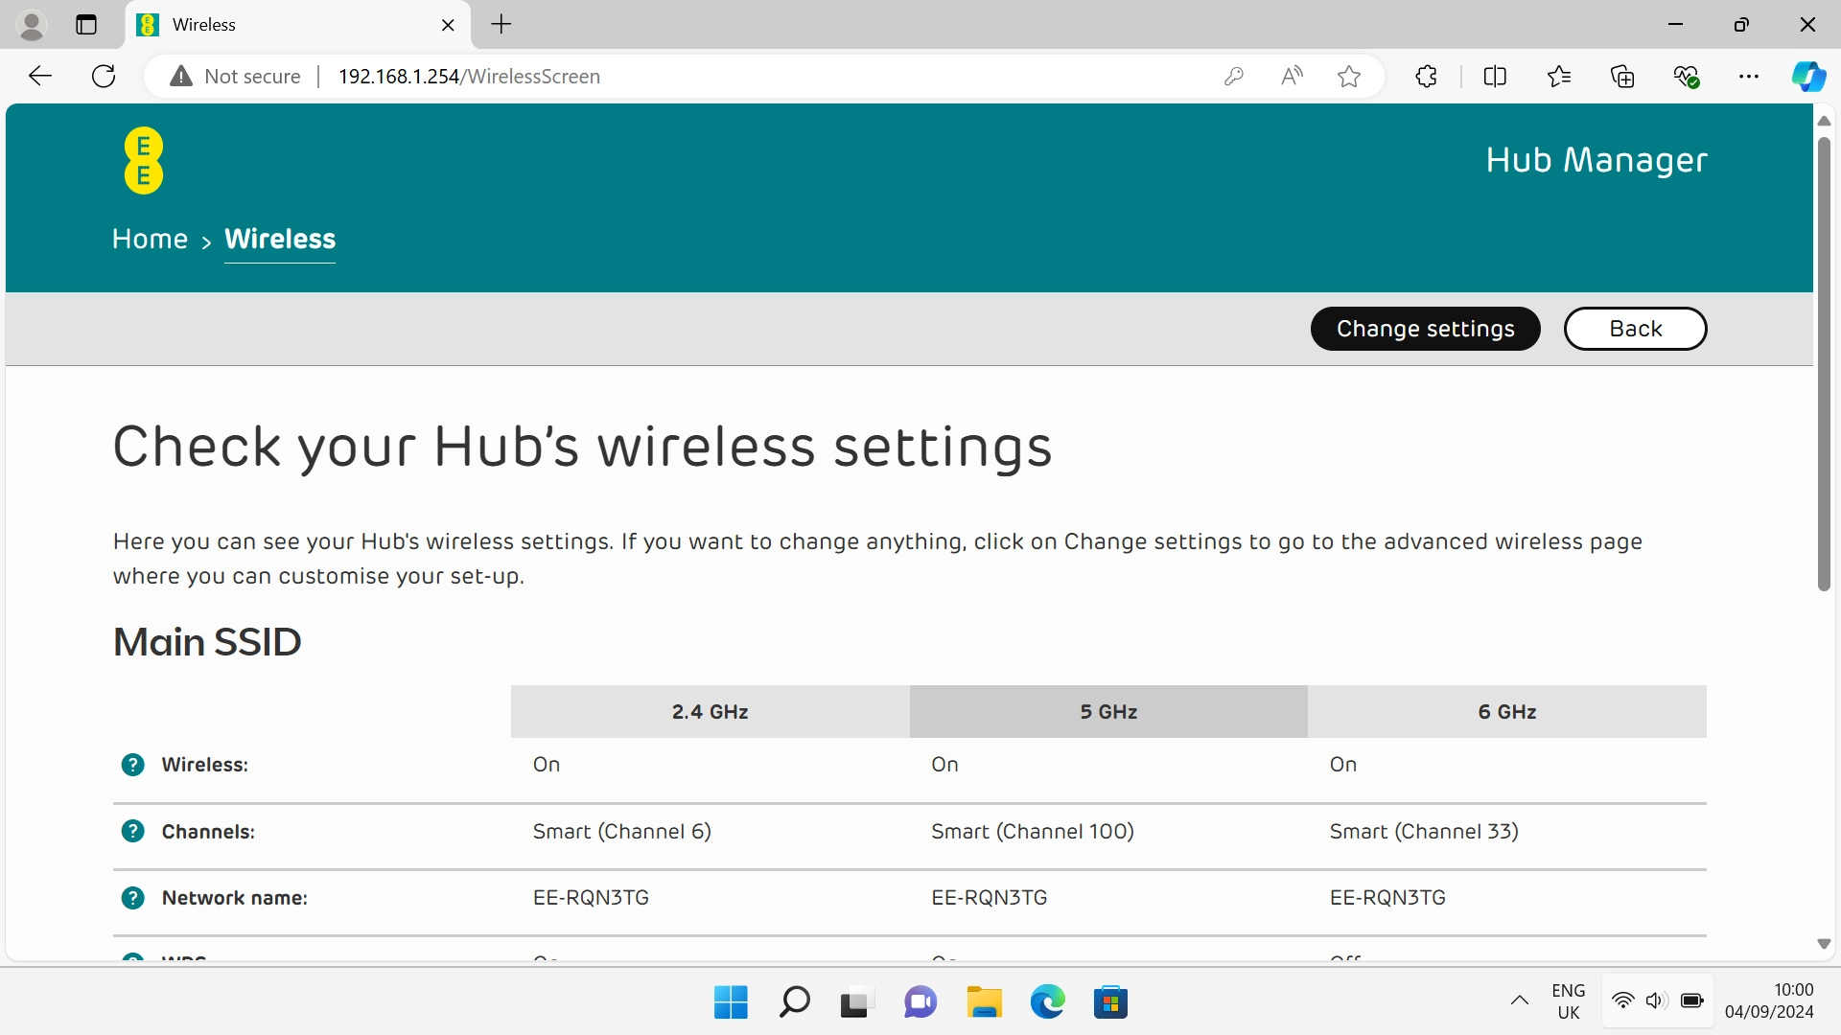
Task: Open Browser essentials
Action: pos(1687,76)
